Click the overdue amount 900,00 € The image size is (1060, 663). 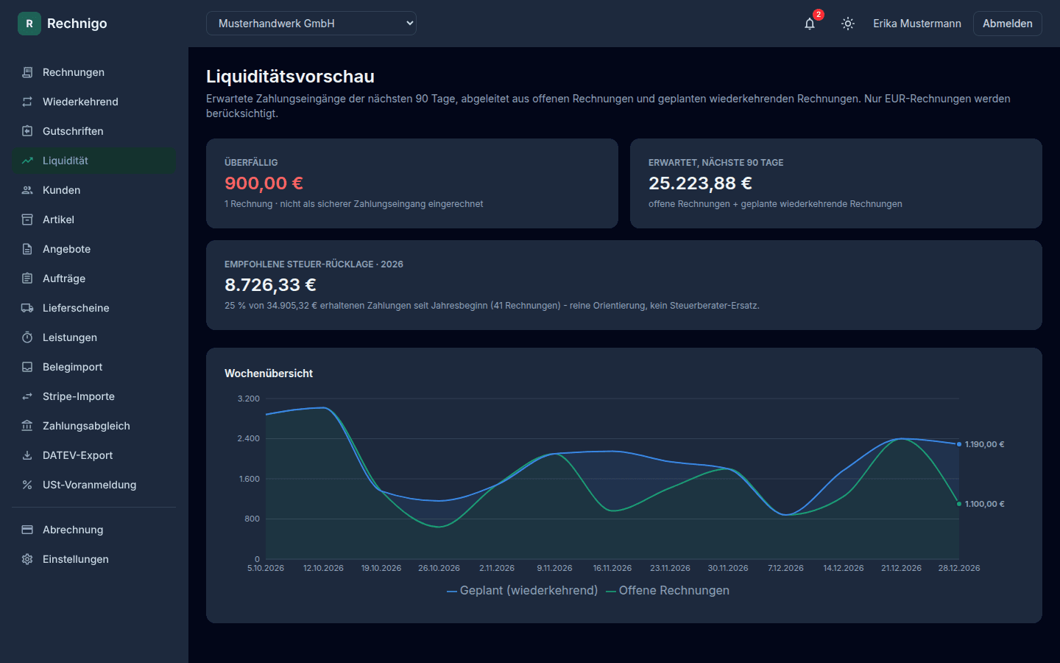(264, 183)
